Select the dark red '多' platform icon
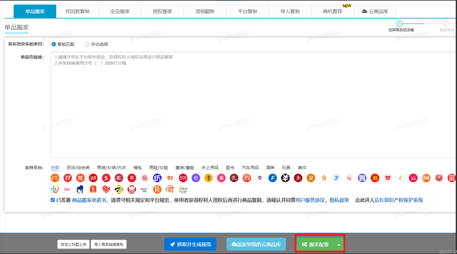The width and height of the screenshot is (457, 254). click(x=298, y=178)
